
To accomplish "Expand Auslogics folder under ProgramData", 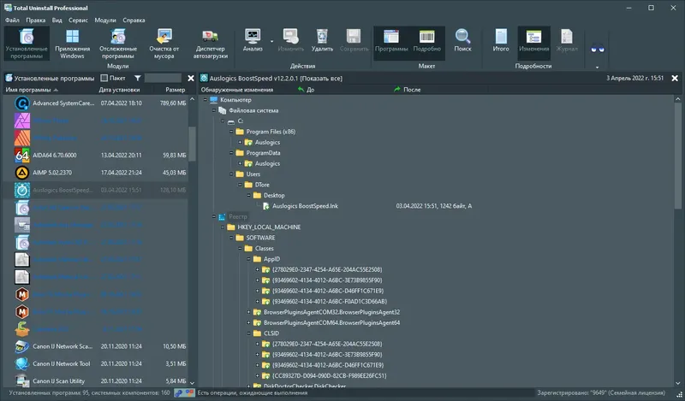I will click(x=240, y=163).
